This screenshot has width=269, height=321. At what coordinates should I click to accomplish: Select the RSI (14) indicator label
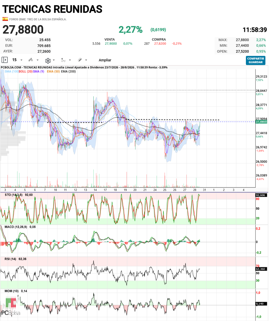pyautogui.click(x=10, y=259)
